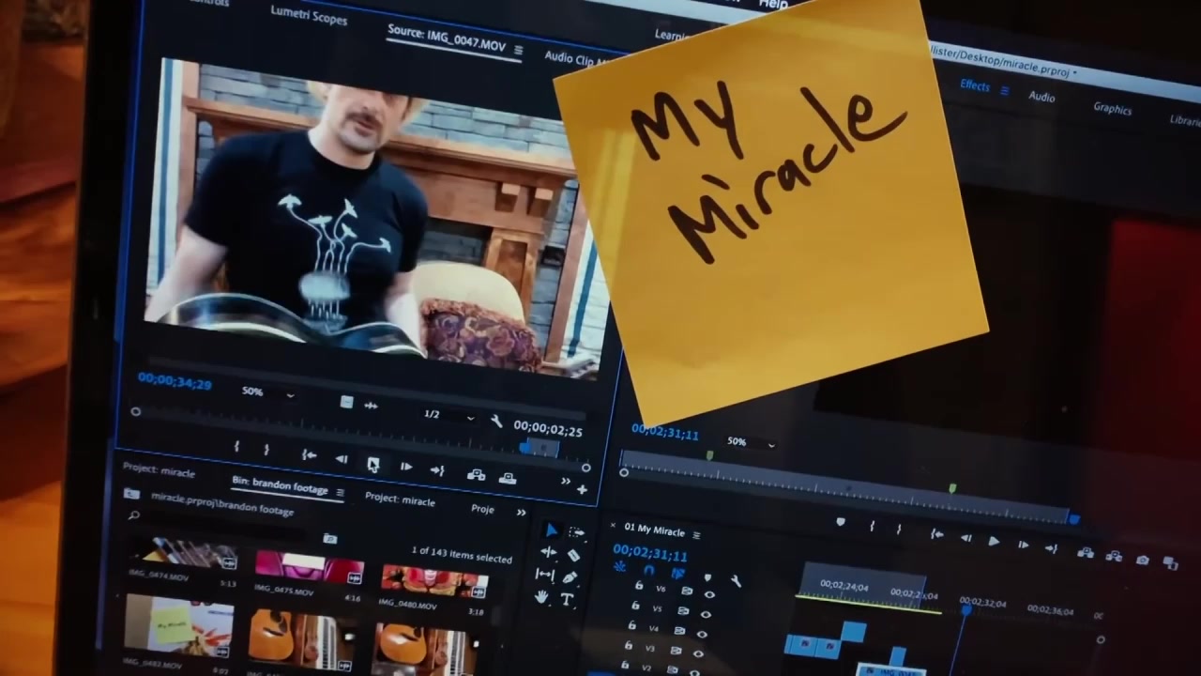Hide track V5 with its eye icon
1201x676 pixels.
pos(706,614)
